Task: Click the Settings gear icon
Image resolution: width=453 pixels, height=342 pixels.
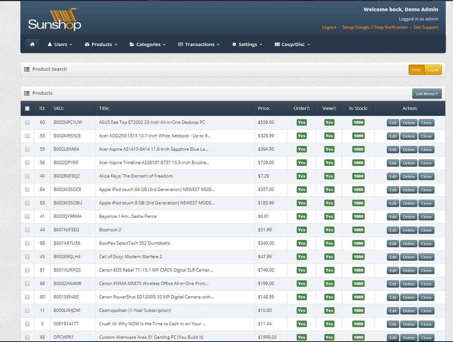Action: click(x=234, y=44)
